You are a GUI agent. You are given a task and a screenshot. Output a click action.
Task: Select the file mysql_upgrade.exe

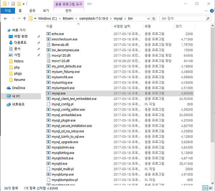[x=65, y=142]
